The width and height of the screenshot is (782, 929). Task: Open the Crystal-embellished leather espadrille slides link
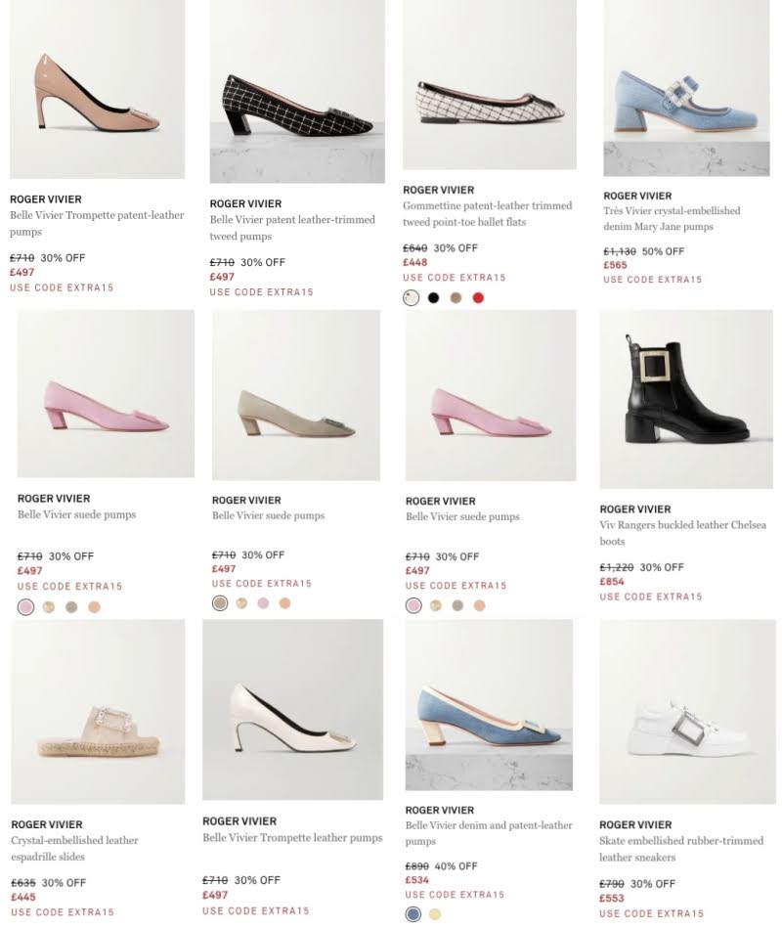[x=74, y=848]
